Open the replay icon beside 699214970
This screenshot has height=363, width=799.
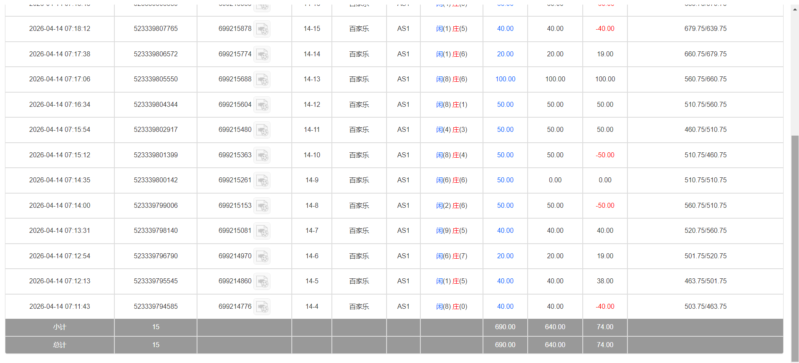pyautogui.click(x=262, y=257)
